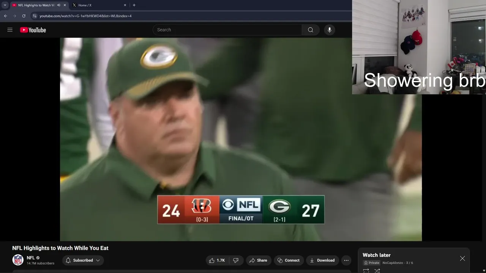Toggle loop playlist in Watch later panel
The height and width of the screenshot is (273, 486).
[x=366, y=271]
